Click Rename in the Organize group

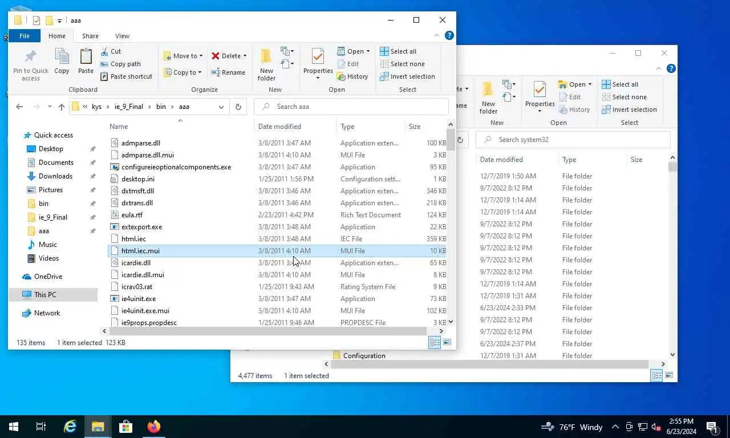pos(228,72)
